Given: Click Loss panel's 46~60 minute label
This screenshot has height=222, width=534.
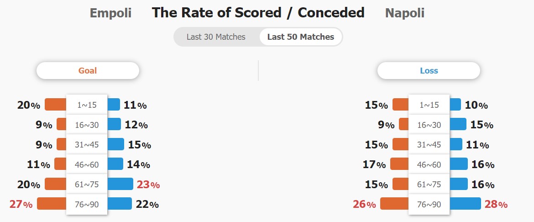Looking at the screenshot, I should coord(429,164).
